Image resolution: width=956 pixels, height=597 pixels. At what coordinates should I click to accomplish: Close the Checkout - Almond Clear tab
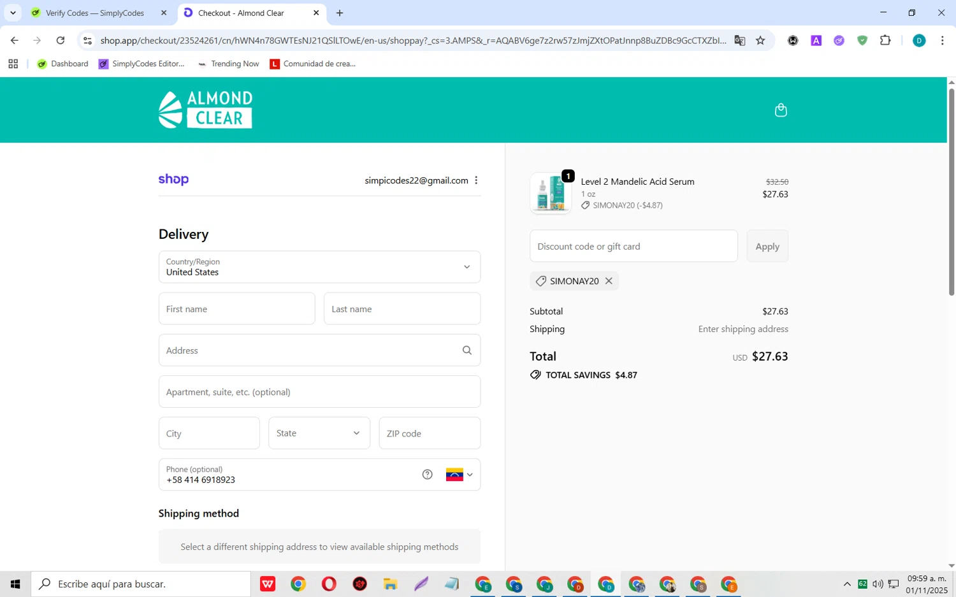[x=316, y=13]
